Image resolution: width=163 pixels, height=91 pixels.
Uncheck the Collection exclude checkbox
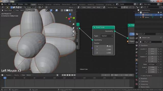[158, 12]
